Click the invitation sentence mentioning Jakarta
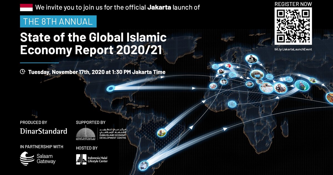 tap(118, 7)
